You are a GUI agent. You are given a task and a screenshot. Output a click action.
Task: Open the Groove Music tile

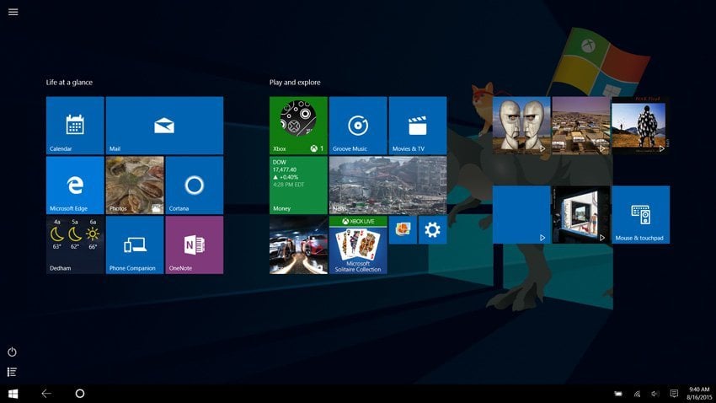point(358,125)
